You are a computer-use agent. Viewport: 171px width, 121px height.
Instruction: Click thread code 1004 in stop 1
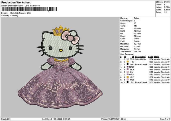pyautogui.click(x=151, y=59)
